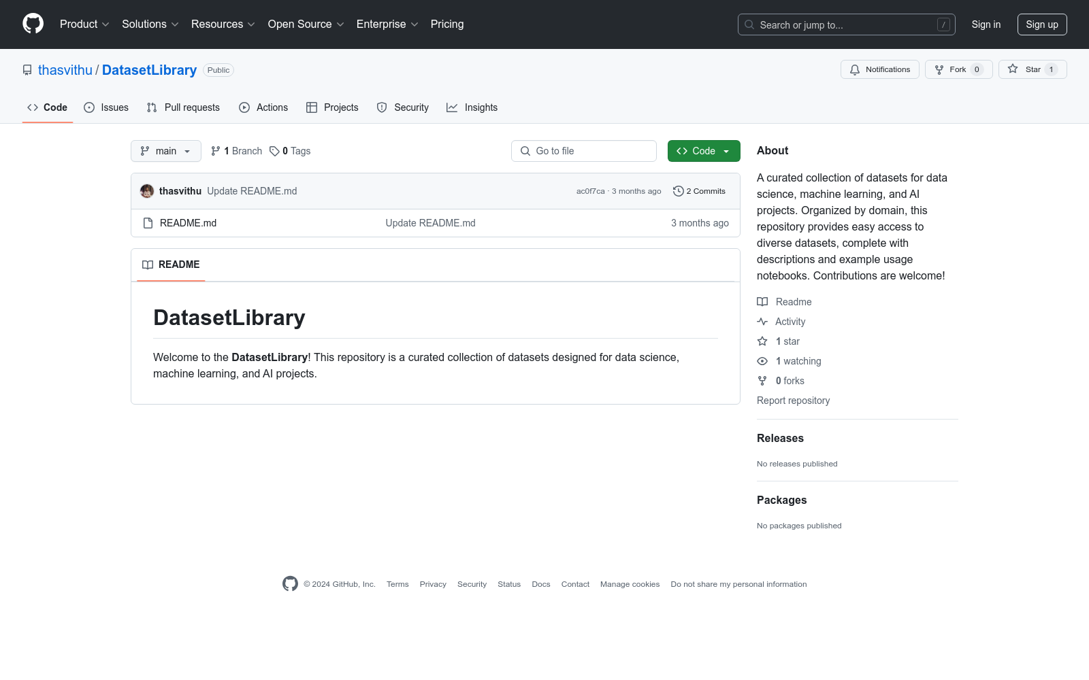1089x680 pixels.
Task: Click the GitHub logo in the header
Action: click(33, 24)
